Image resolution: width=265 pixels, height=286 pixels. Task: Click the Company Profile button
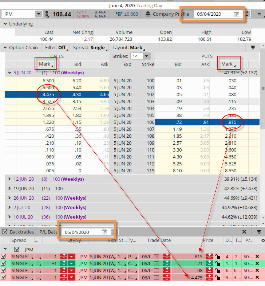(x=167, y=14)
